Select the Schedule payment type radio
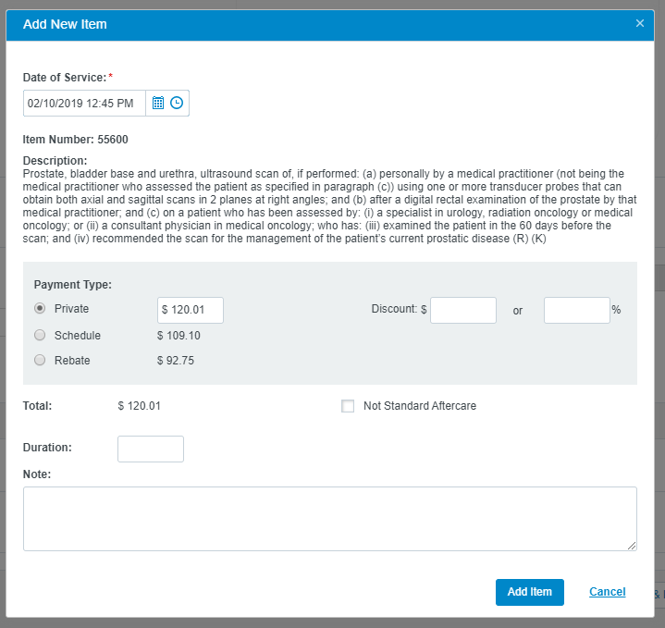The width and height of the screenshot is (665, 628). point(40,335)
